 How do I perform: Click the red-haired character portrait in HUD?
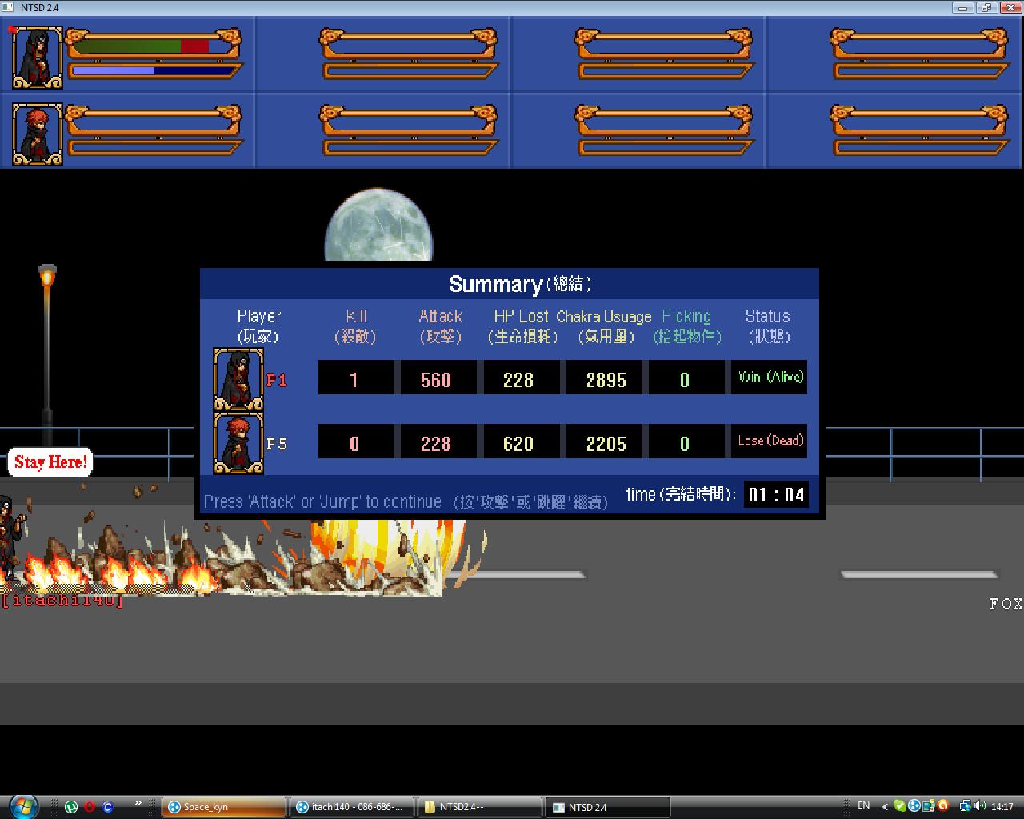[x=37, y=134]
